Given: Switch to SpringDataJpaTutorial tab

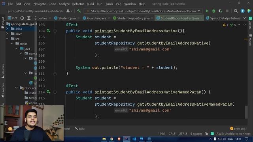Looking at the screenshot, I should [x=223, y=18].
